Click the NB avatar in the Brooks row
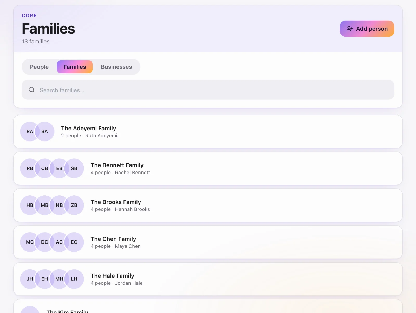416x313 pixels. 59,205
